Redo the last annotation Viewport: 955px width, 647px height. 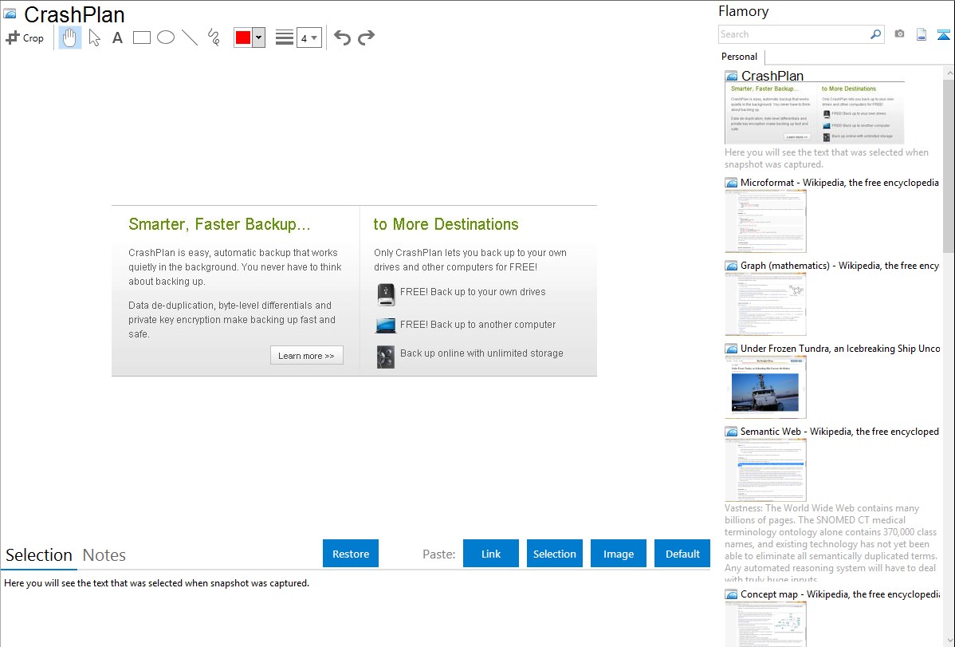tap(366, 37)
